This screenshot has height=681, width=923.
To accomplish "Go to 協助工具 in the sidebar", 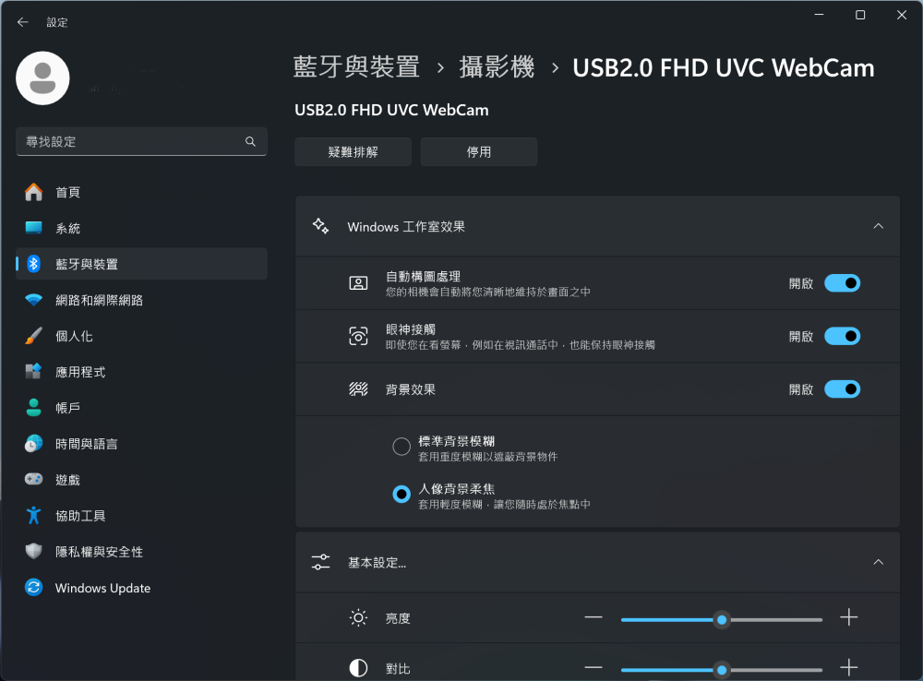I will coord(142,516).
